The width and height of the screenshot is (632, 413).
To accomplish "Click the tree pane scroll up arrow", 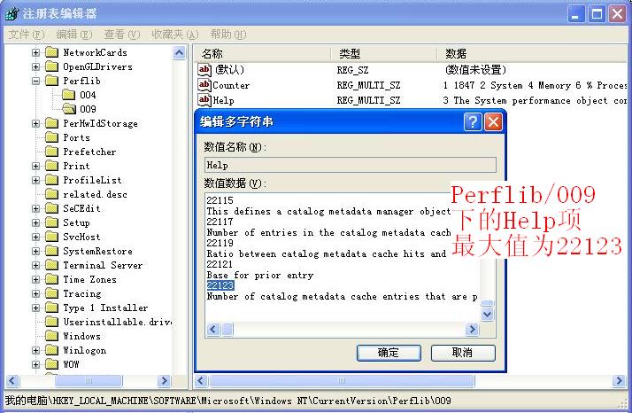I will pos(180,53).
